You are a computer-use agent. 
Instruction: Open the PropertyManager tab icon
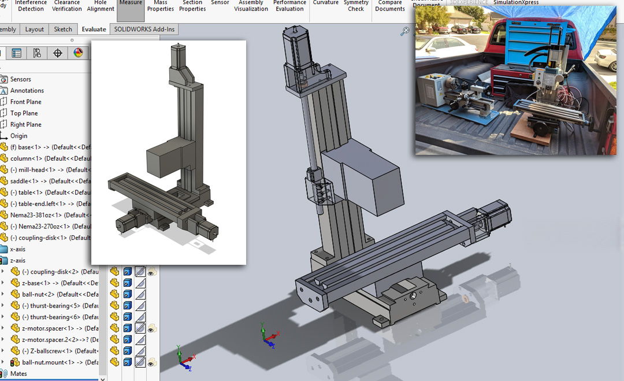click(16, 53)
